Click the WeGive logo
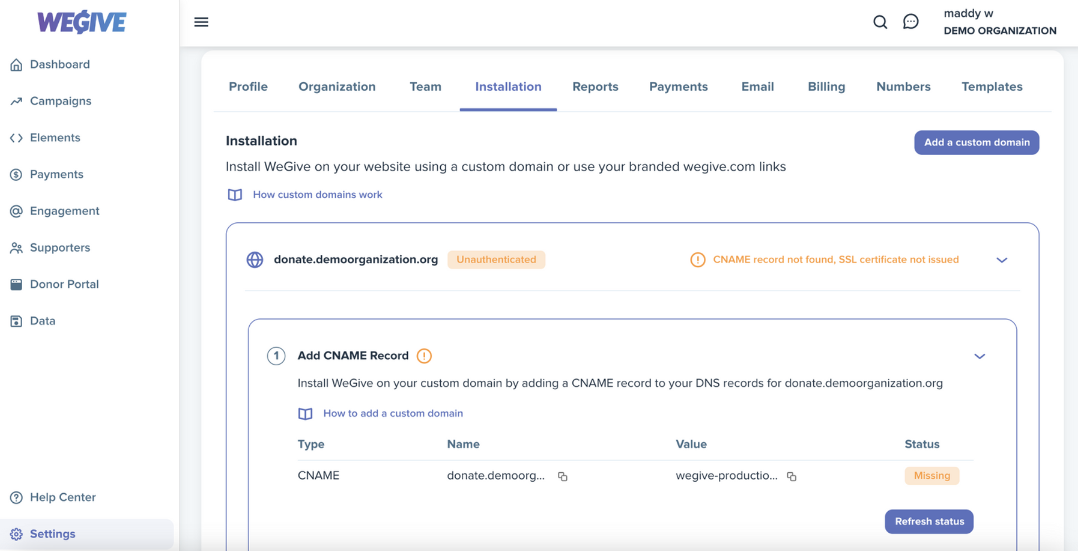 tap(82, 22)
